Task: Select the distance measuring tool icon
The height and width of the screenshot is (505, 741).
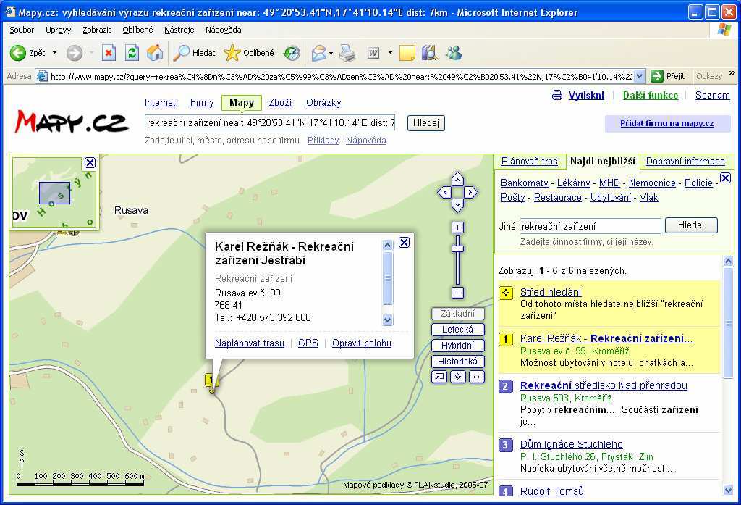Action: tap(477, 377)
